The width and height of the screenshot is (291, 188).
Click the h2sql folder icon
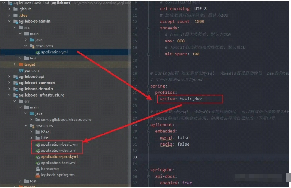point(37,132)
